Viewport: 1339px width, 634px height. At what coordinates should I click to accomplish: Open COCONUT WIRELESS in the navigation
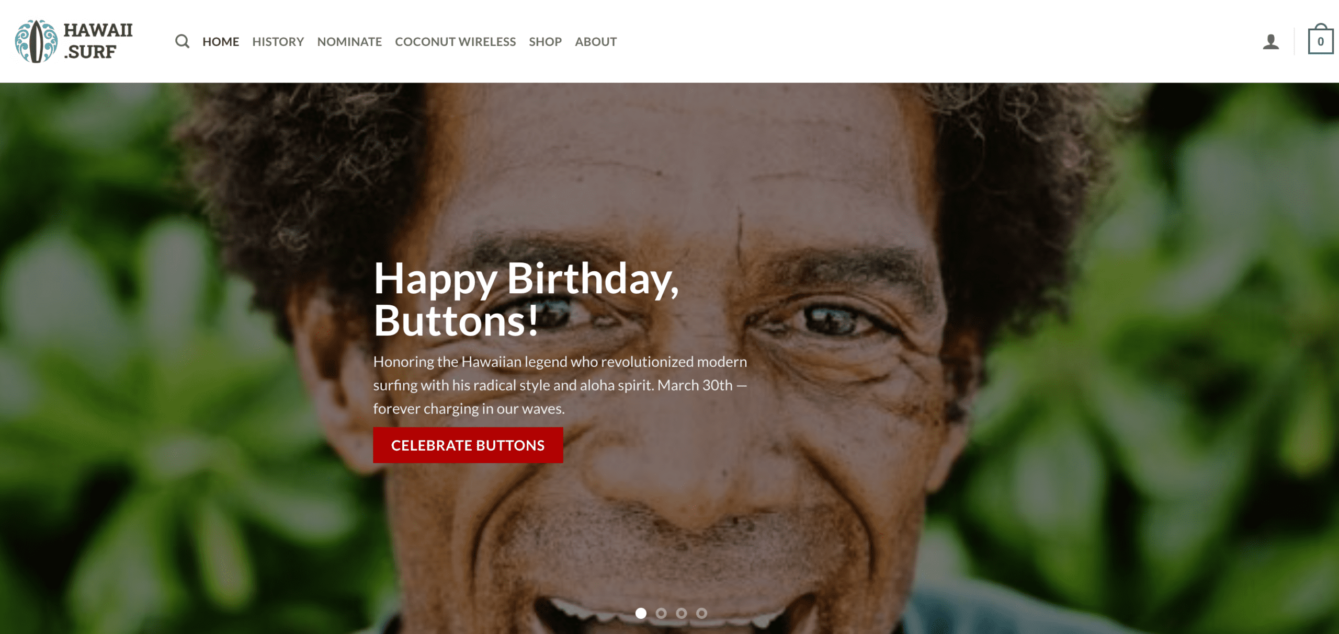coord(455,41)
